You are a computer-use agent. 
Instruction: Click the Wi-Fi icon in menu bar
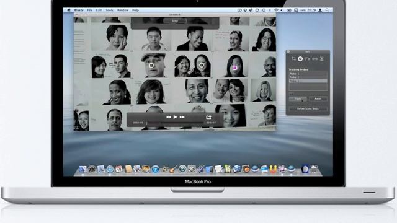pos(276,10)
